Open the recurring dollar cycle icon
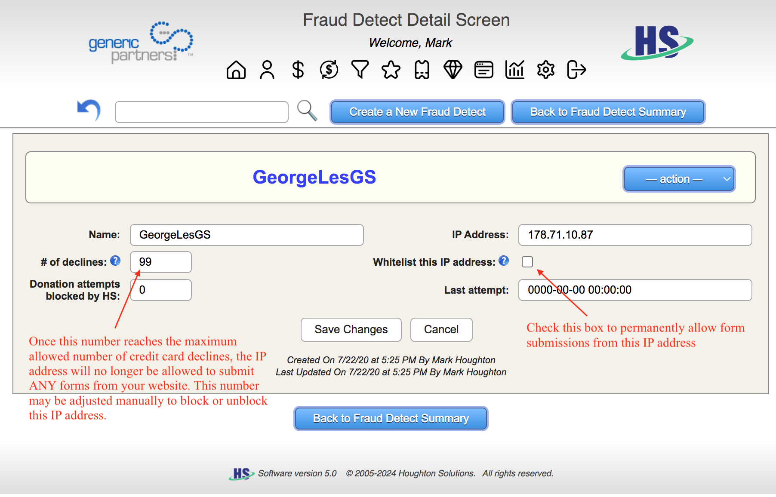 (329, 70)
